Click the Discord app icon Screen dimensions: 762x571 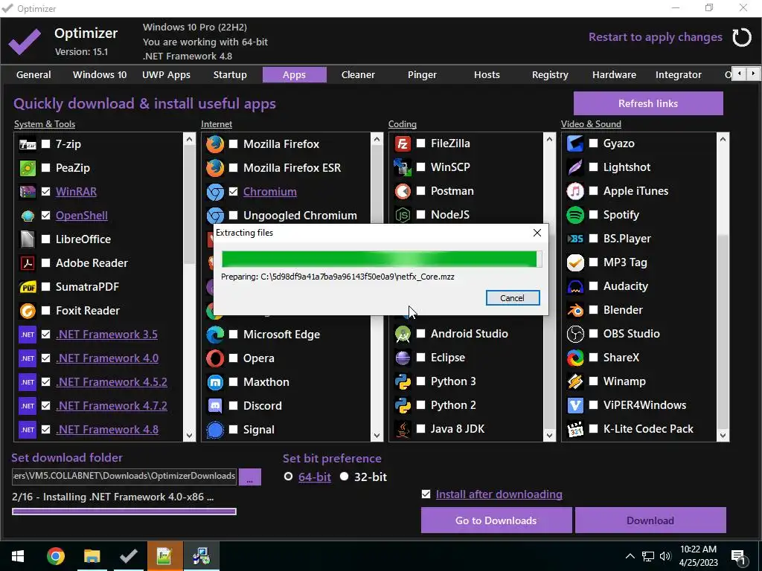pos(215,406)
